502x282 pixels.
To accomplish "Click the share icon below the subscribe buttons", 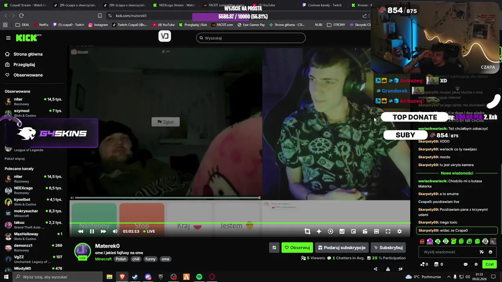I will tap(375, 269).
